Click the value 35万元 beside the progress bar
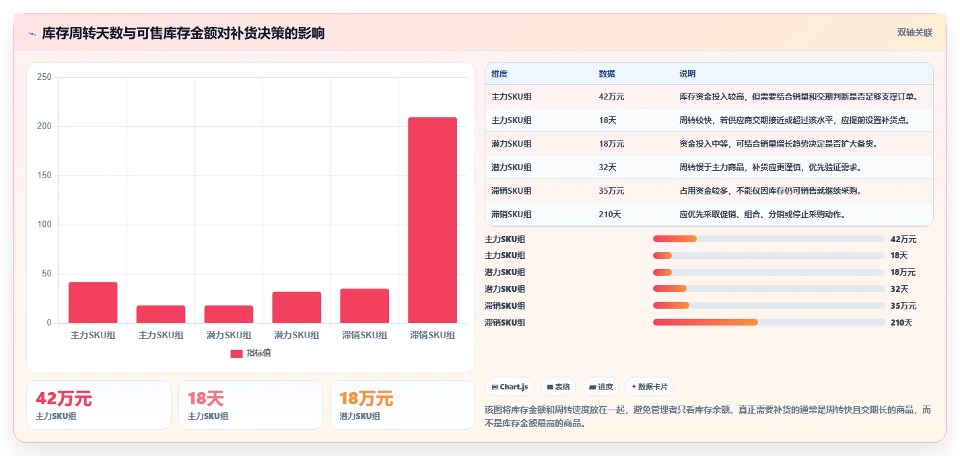 (x=903, y=306)
